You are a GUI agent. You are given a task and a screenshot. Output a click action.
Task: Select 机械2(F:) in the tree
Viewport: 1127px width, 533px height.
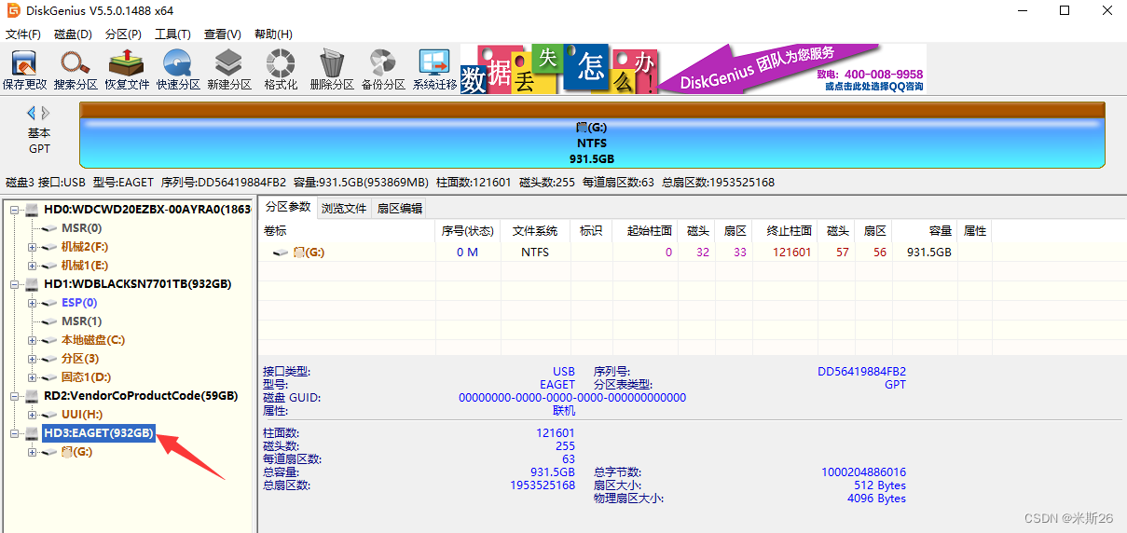(85, 247)
